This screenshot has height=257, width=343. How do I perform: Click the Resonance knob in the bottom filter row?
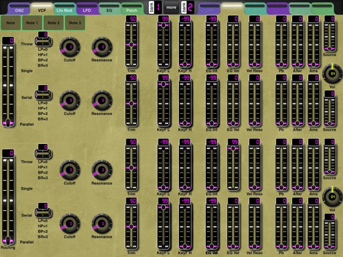click(x=102, y=223)
